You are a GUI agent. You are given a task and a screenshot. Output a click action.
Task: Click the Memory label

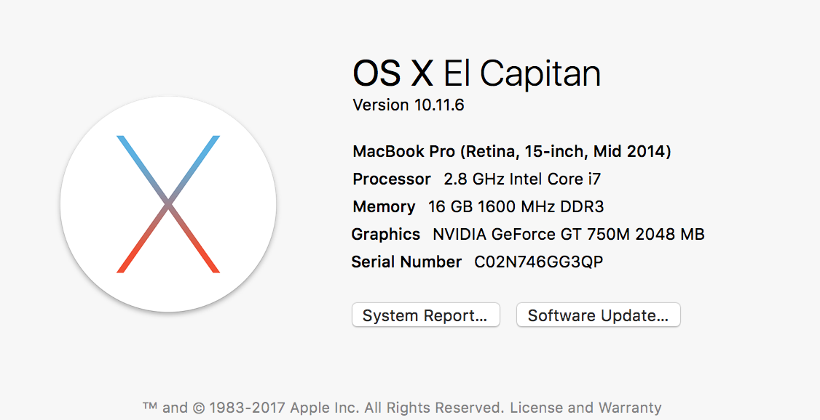click(384, 207)
